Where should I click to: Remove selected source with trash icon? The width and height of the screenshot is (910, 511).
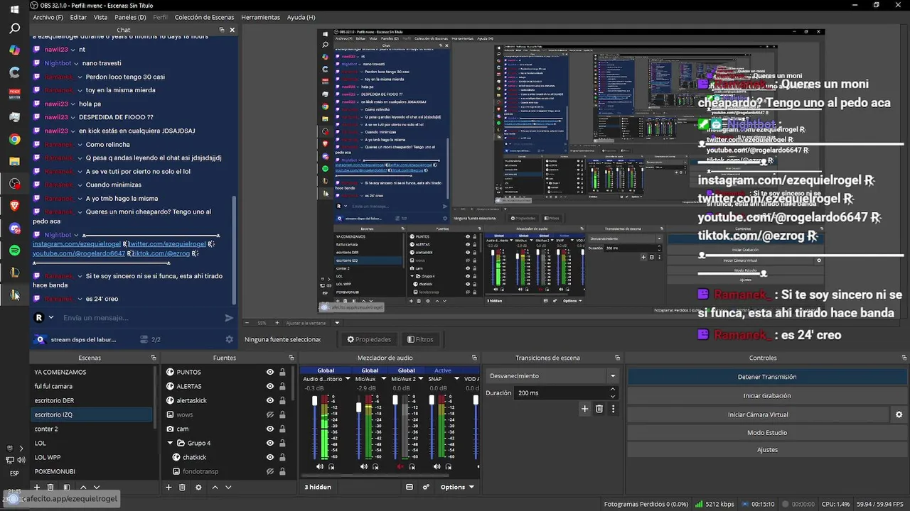pos(182,488)
